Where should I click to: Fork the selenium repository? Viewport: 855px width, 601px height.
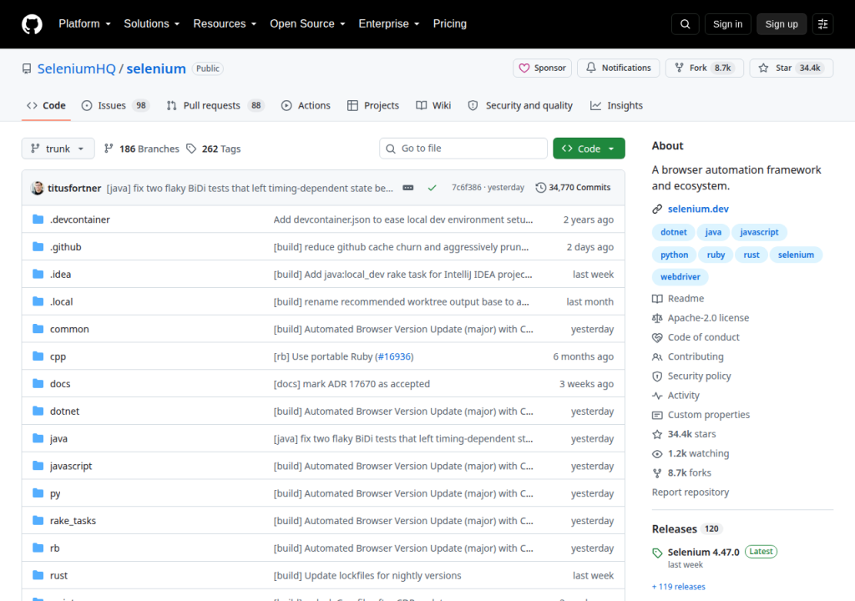click(x=704, y=68)
